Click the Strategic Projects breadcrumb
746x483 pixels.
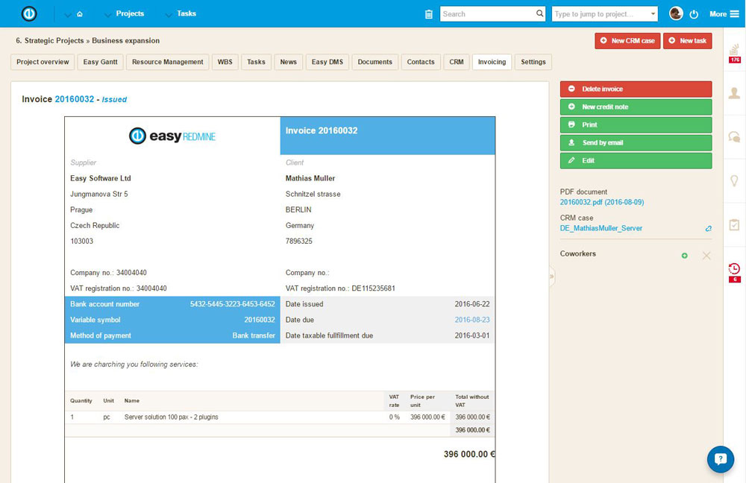(54, 40)
